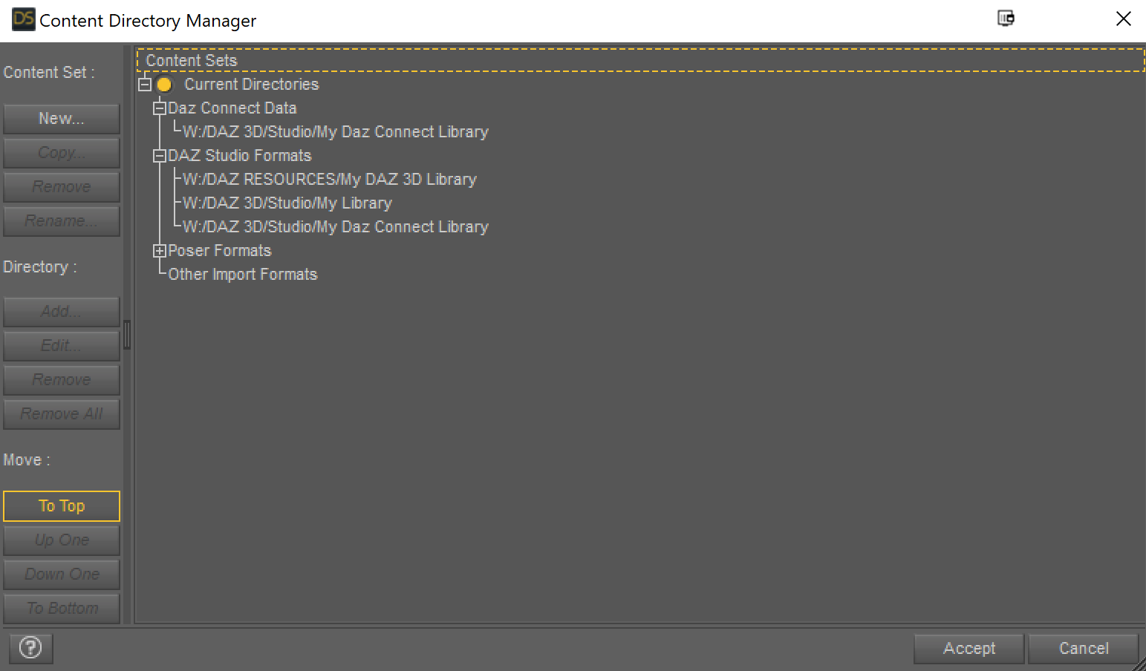
Task: Collapse the Daz Connect Data node
Action: [159, 108]
